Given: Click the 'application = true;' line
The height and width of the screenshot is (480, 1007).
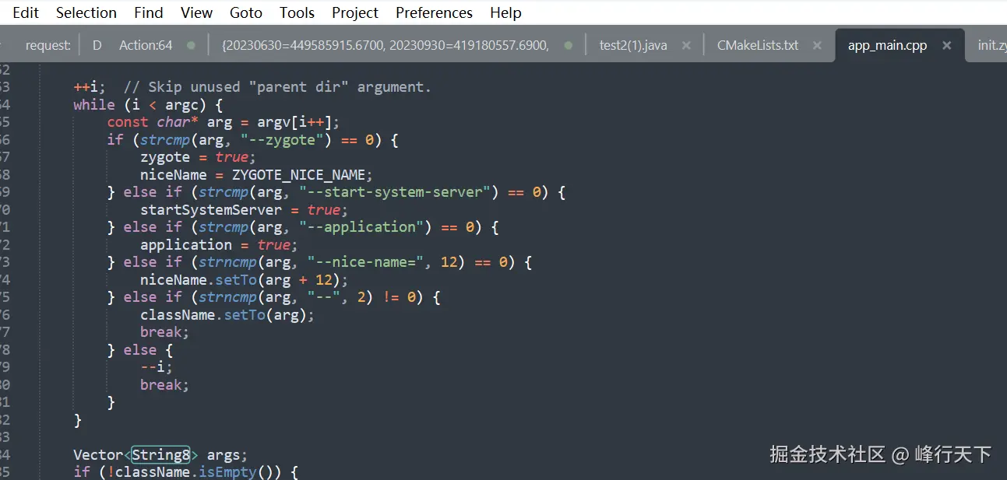Looking at the screenshot, I should (219, 245).
